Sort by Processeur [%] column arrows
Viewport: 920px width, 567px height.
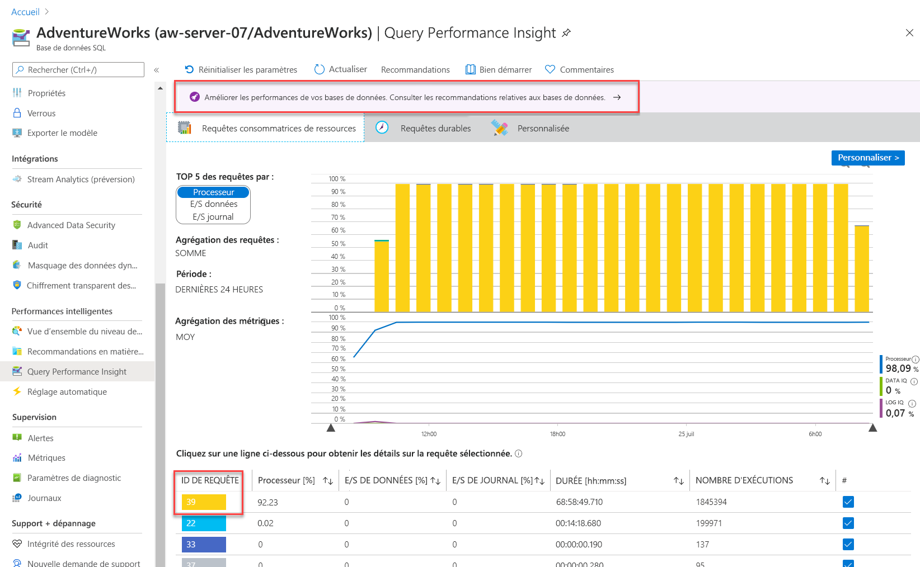point(328,481)
